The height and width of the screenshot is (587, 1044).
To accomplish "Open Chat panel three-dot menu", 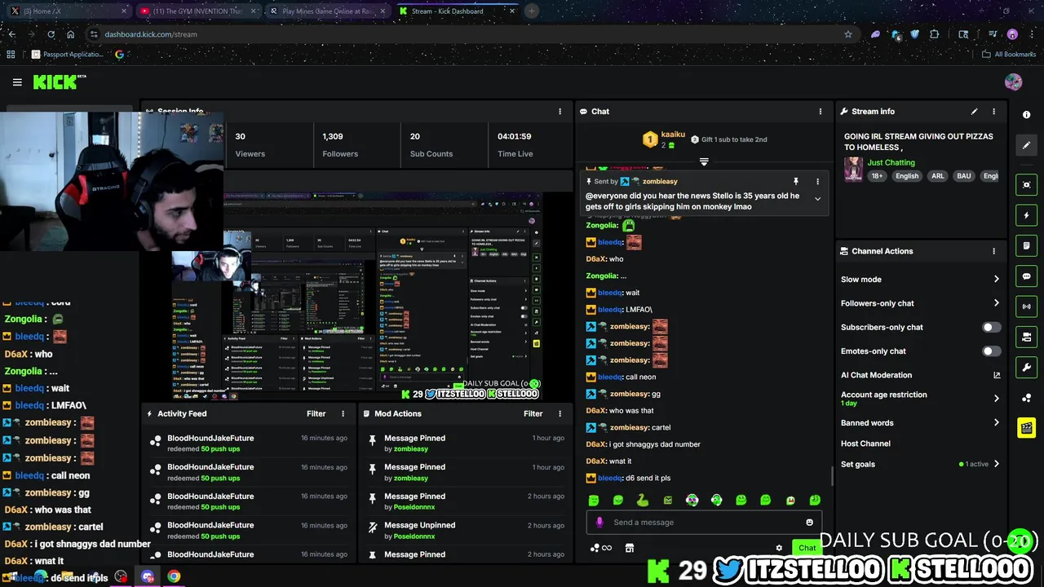I will tap(821, 112).
